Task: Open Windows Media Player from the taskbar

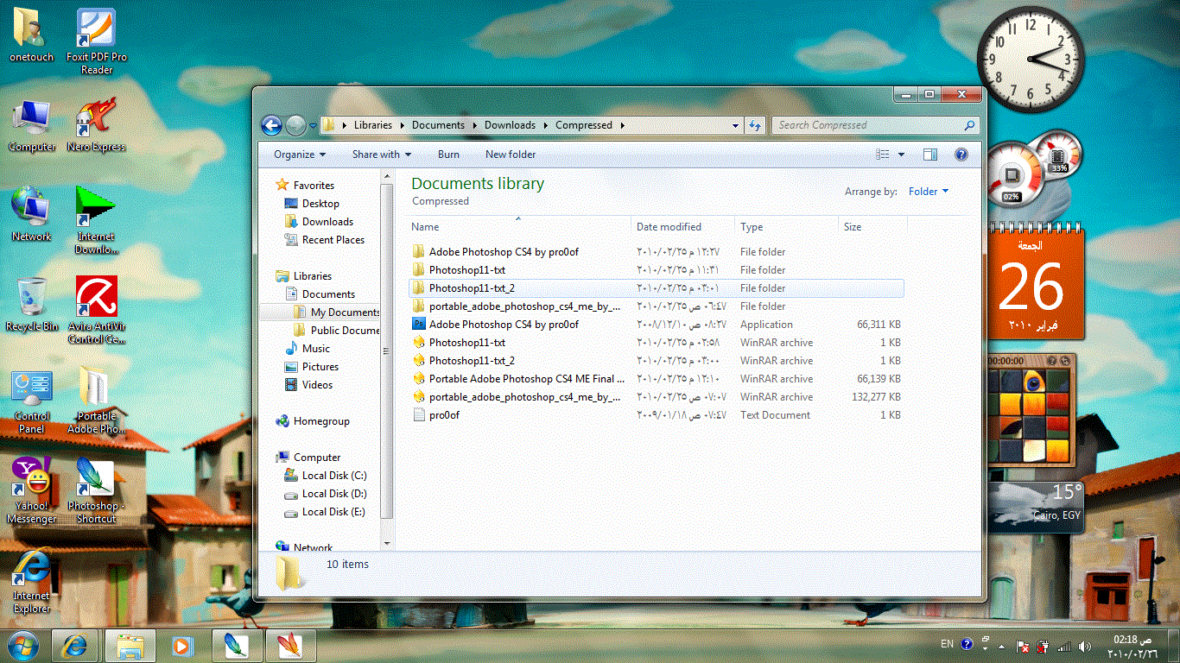Action: [x=182, y=645]
